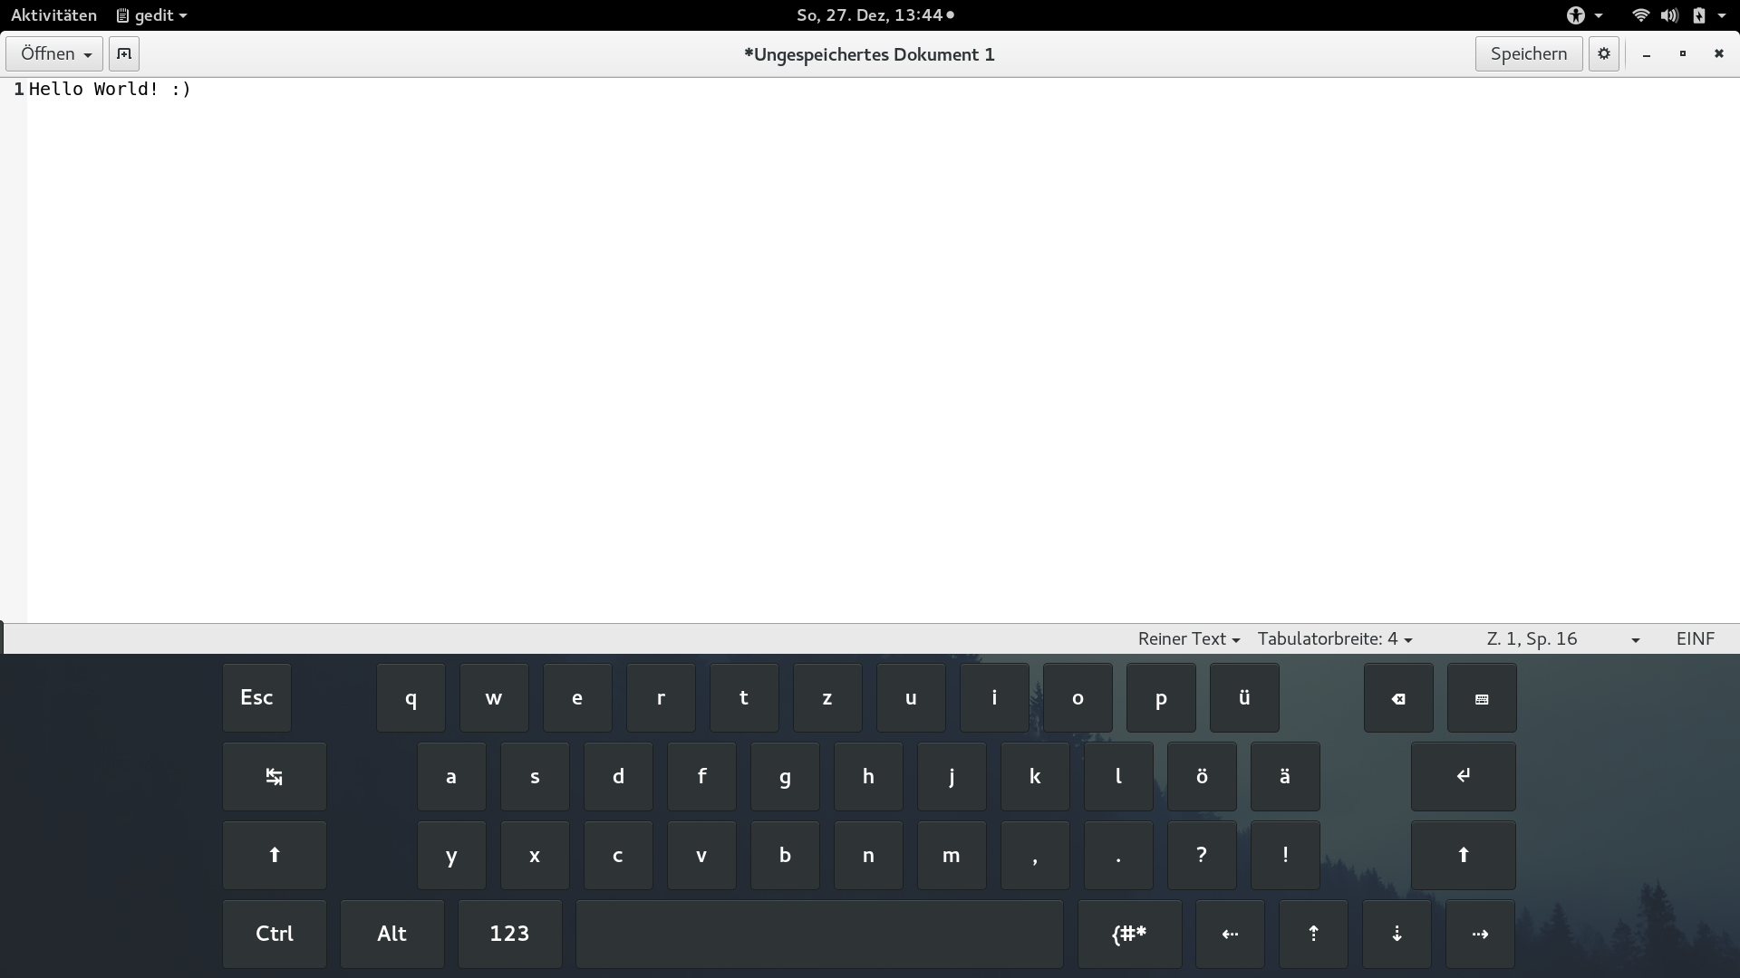
Task: Open the gedit application menu in the top bar
Action: tap(152, 15)
